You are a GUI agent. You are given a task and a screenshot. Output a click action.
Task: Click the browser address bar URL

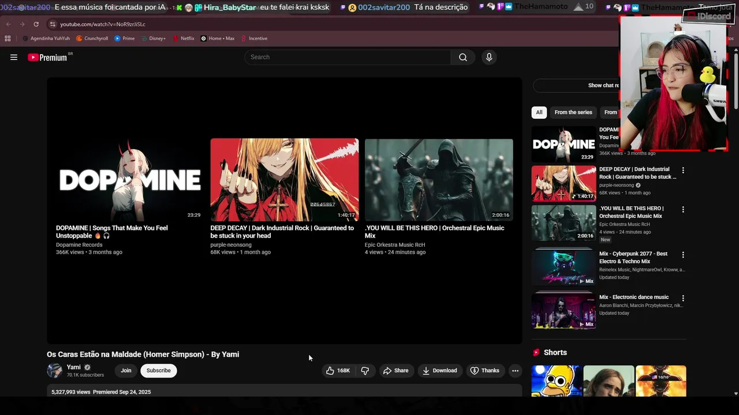tap(103, 24)
